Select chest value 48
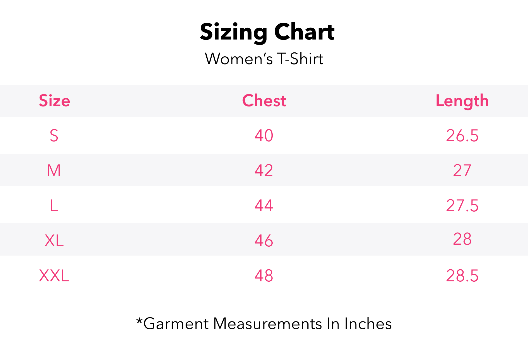The width and height of the screenshot is (528, 352). point(264,275)
